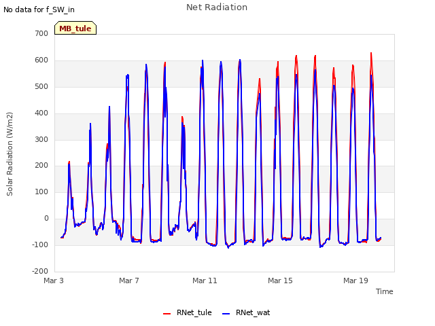Click the Time axis title

(384, 291)
